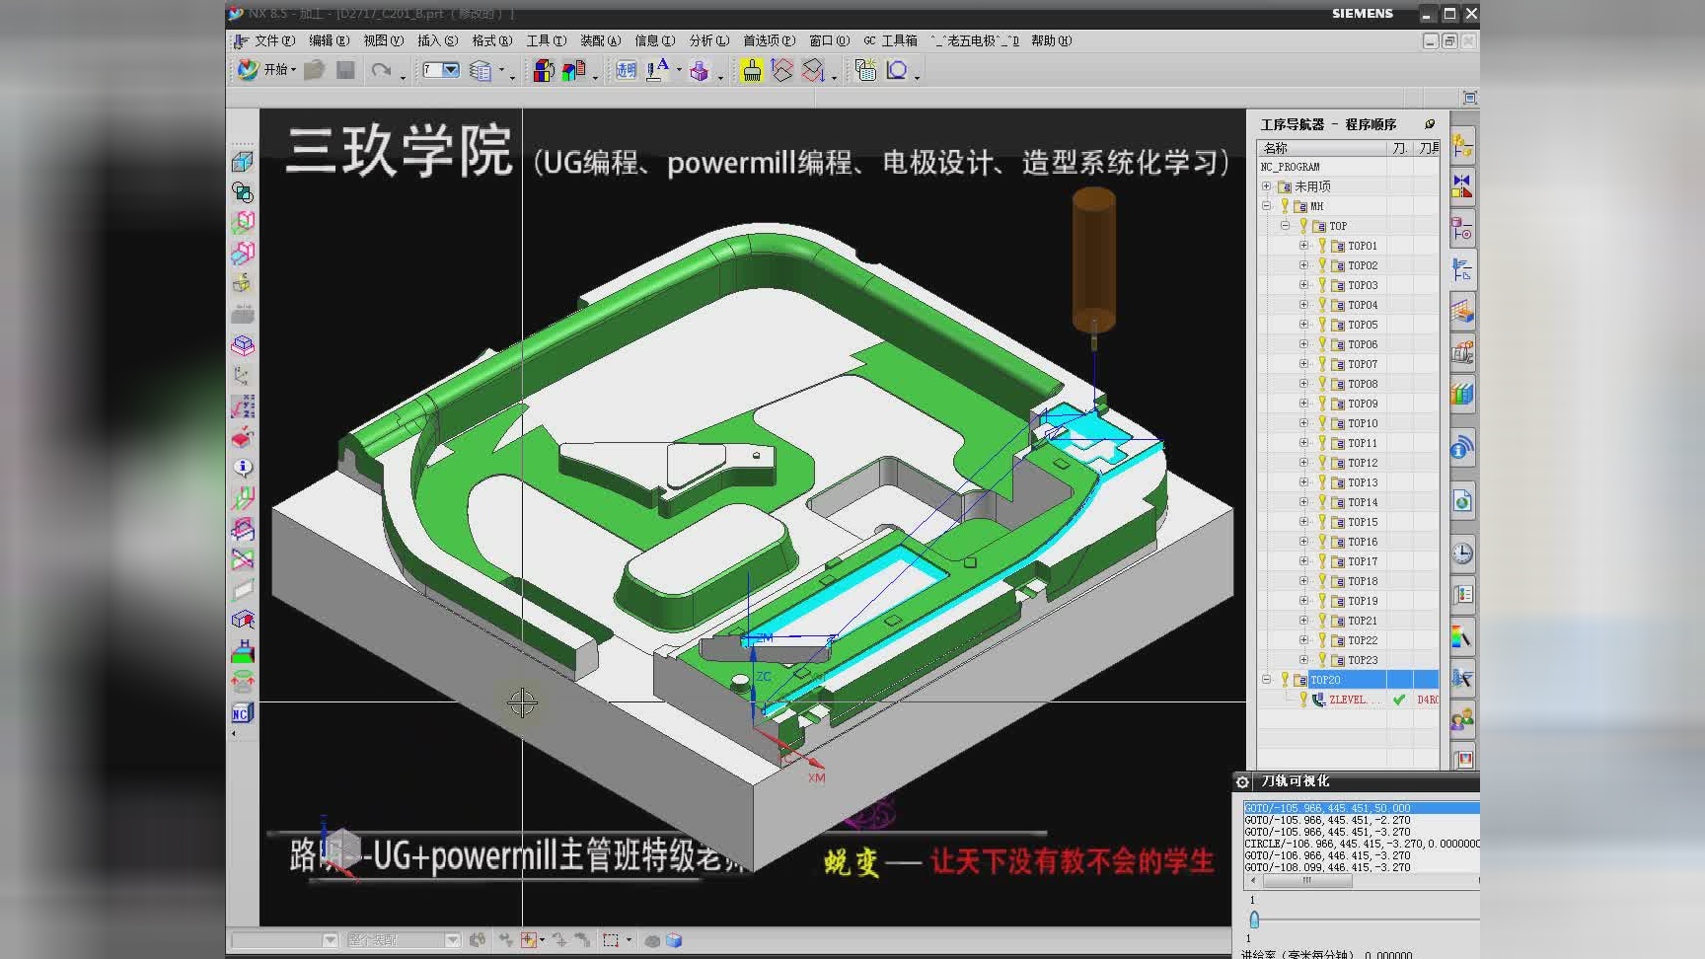Click the brown cylindrical tool in viewport
1705x959 pixels.
pyautogui.click(x=1093, y=260)
